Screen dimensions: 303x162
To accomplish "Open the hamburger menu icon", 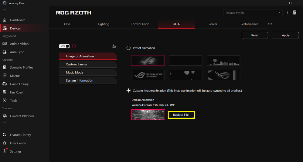I will [5, 11].
